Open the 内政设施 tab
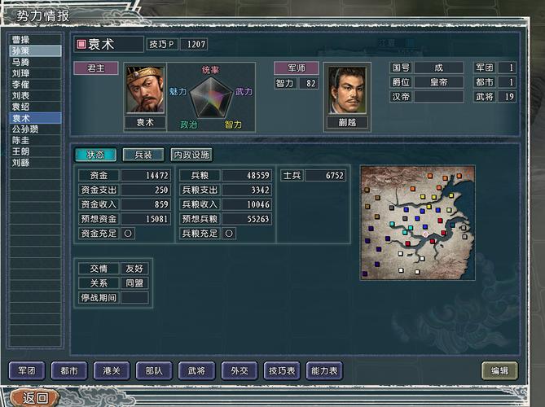 191,155
